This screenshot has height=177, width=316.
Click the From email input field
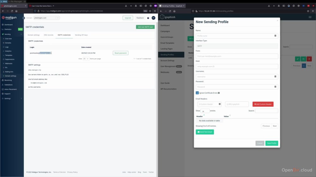click(x=237, y=56)
